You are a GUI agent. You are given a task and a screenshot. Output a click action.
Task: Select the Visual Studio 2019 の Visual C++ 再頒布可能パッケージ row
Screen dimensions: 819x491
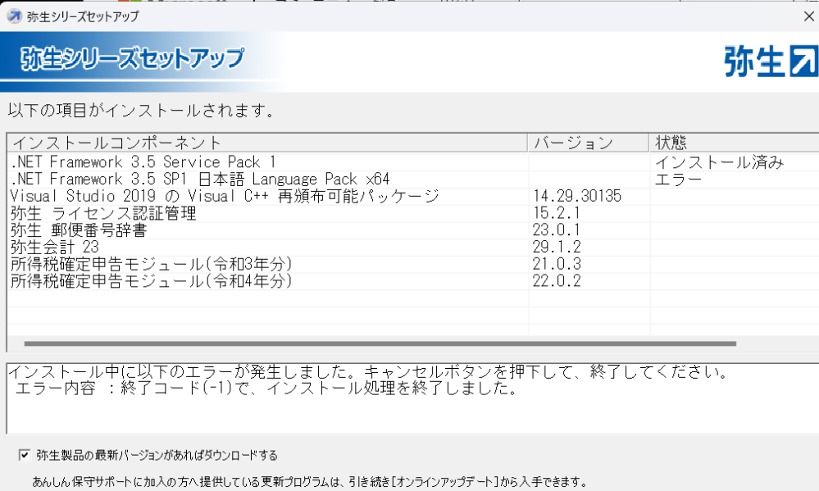(x=413, y=197)
